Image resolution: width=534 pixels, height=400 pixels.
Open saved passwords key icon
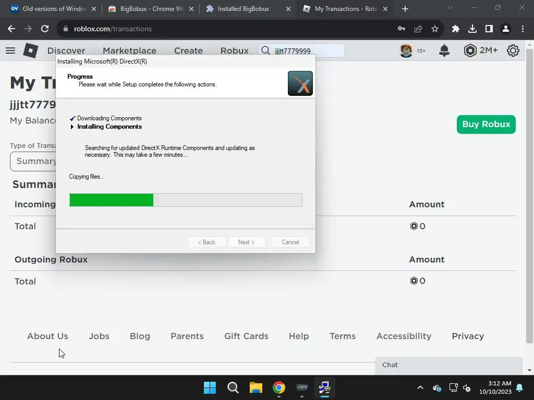tap(402, 29)
